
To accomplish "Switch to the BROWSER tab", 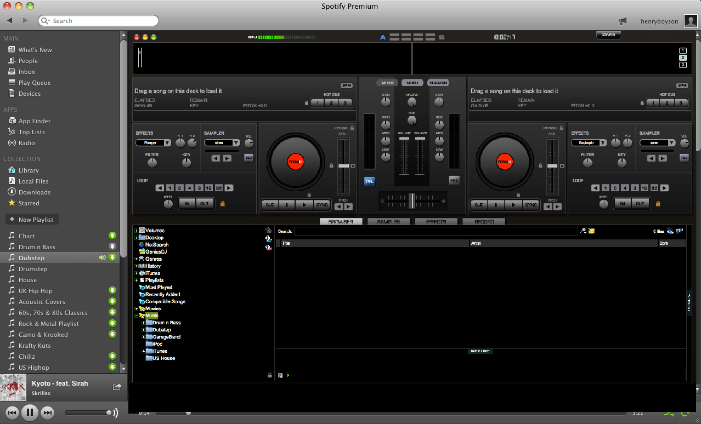I will 341,222.
